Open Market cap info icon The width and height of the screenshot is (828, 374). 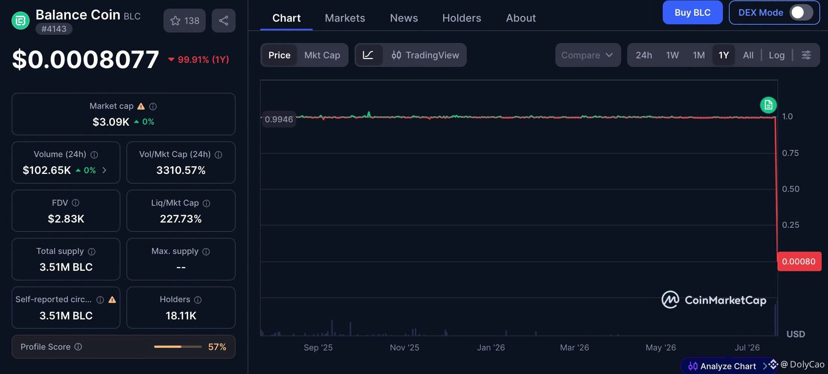click(153, 107)
